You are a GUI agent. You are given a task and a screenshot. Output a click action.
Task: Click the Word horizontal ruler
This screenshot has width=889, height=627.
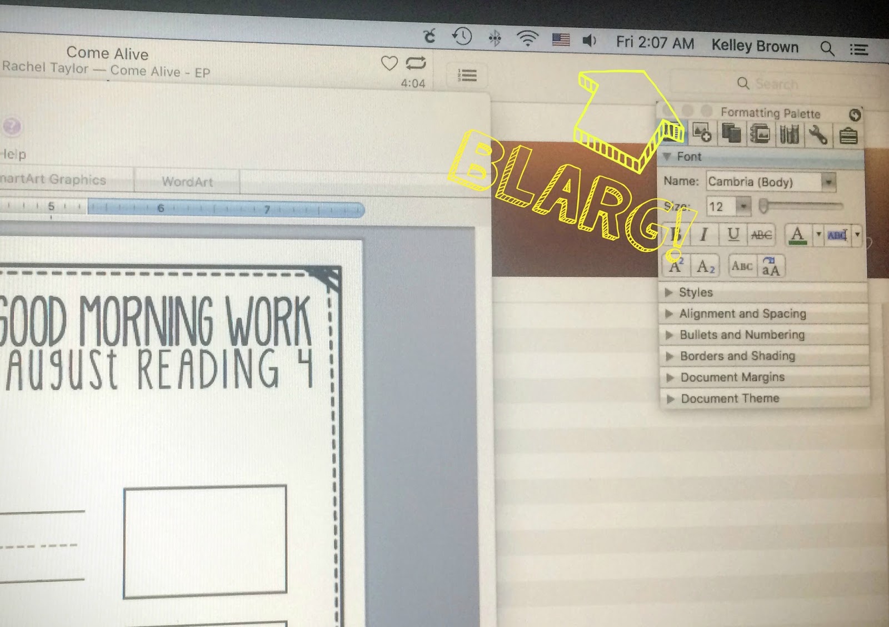[182, 208]
